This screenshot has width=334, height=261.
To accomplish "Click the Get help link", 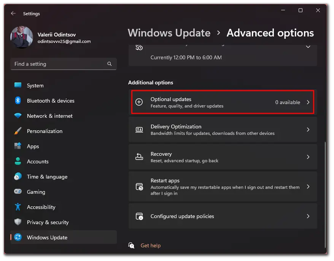I will 151,245.
